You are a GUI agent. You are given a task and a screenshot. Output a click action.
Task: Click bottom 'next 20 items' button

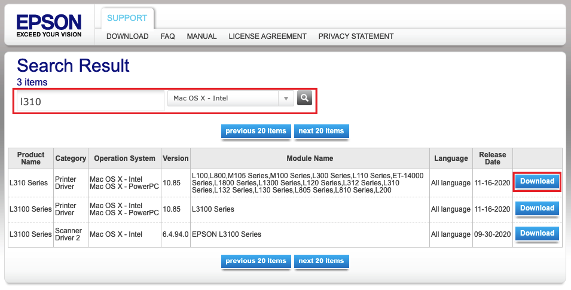pos(321,261)
